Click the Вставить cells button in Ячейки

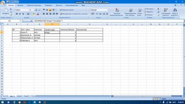click(x=149, y=9)
